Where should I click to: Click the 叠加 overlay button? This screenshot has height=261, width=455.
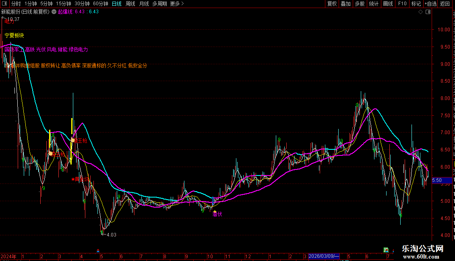(346, 4)
